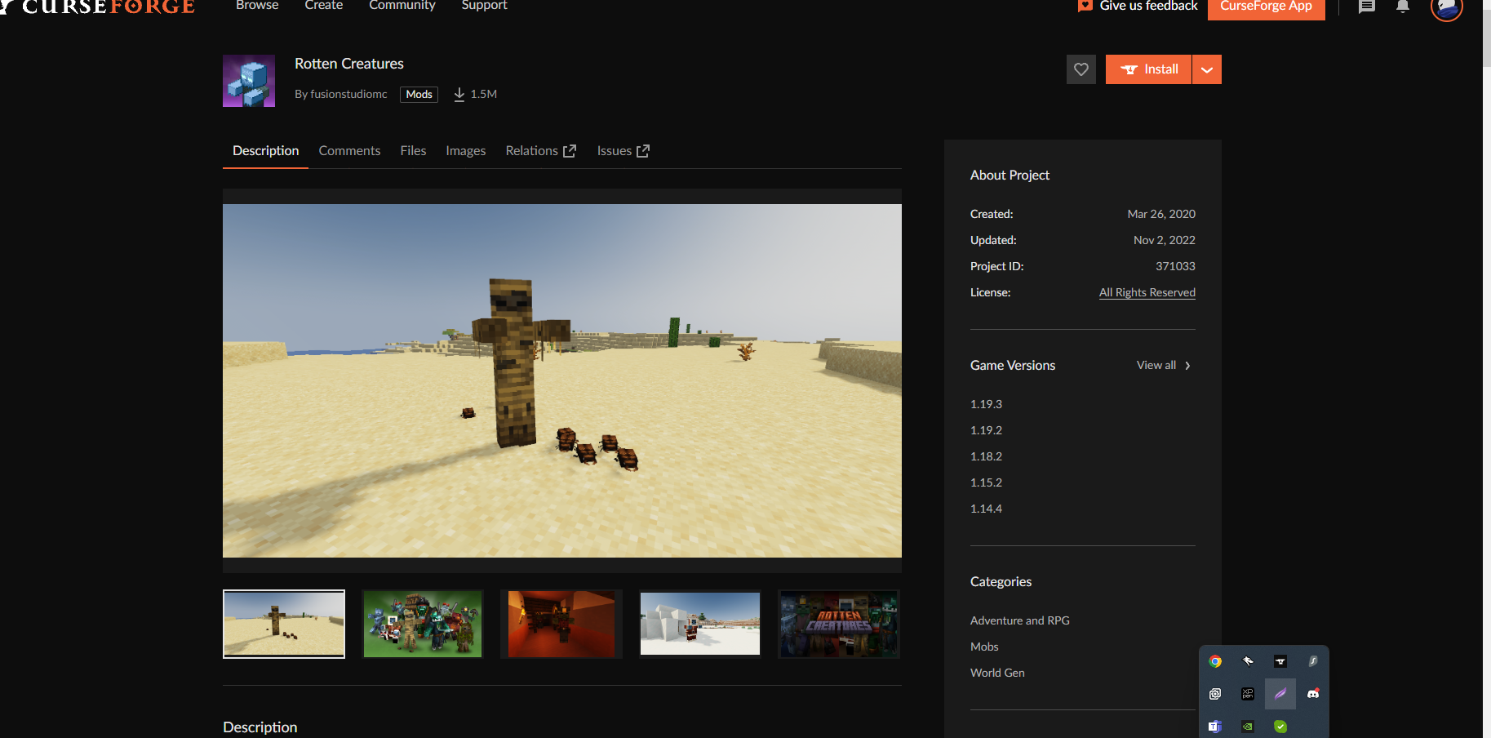
Task: Open the Community menu
Action: 402,6
